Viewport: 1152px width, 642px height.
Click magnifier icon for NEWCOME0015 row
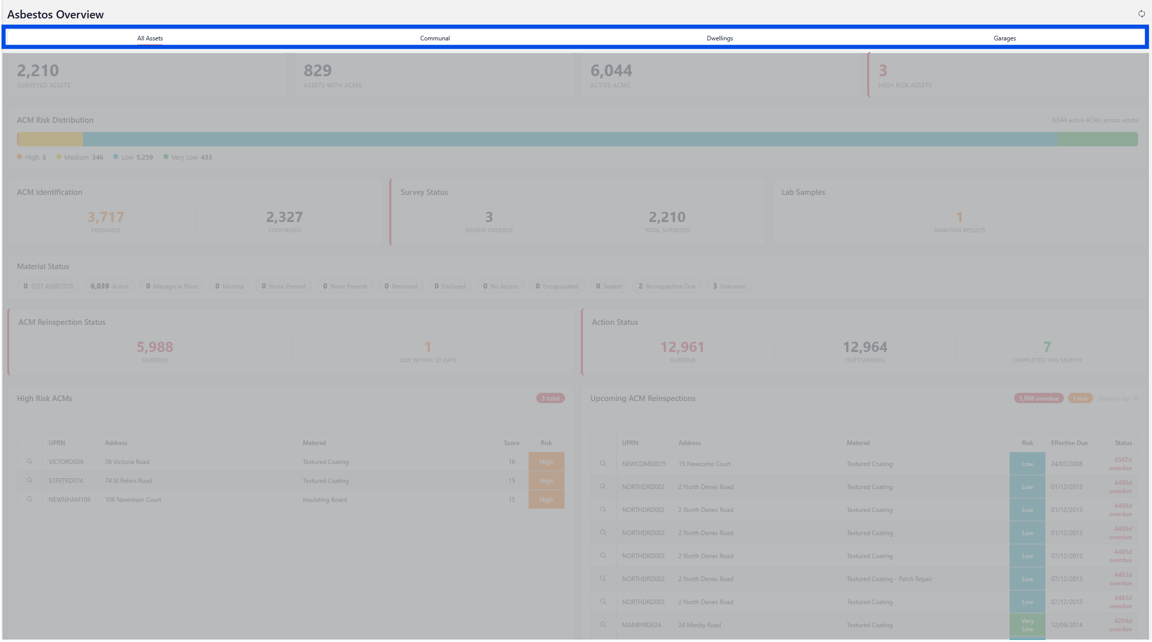click(603, 463)
